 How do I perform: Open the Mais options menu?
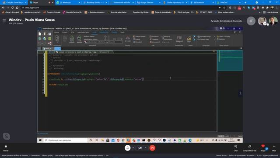click(x=274, y=148)
